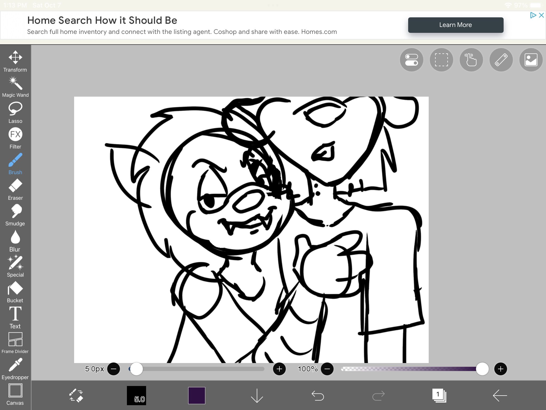Activate the Eyedropper tool
The image size is (546, 410).
pos(15,369)
